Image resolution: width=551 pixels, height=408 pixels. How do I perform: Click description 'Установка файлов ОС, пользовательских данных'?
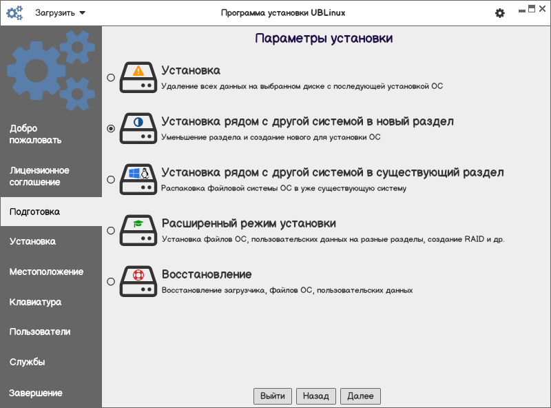point(333,239)
